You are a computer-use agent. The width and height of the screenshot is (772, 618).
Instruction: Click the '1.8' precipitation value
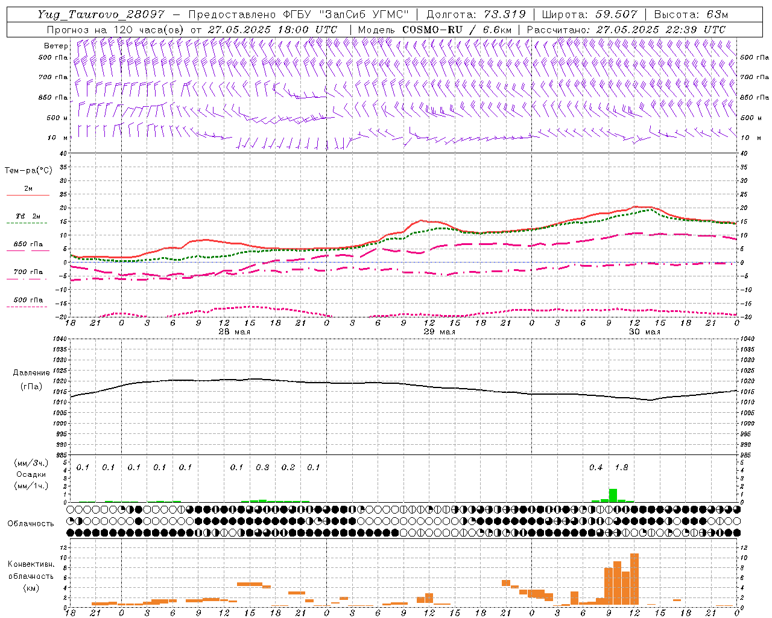pos(621,467)
